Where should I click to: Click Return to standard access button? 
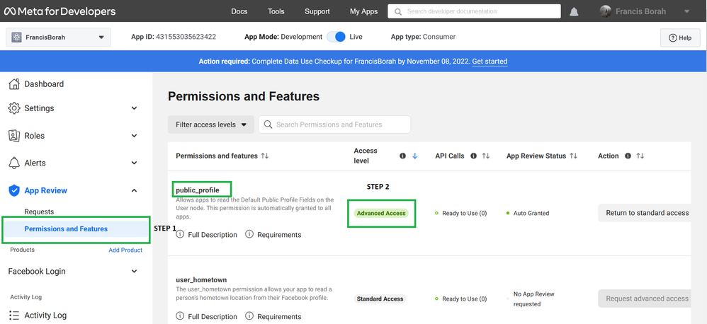pyautogui.click(x=647, y=213)
